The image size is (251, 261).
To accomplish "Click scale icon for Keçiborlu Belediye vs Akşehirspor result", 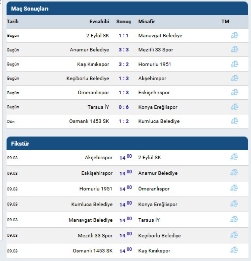I will 234,78.
